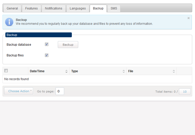The image size is (195, 135).
Task: Open the Choose Action dropdown
Action: point(19,91)
